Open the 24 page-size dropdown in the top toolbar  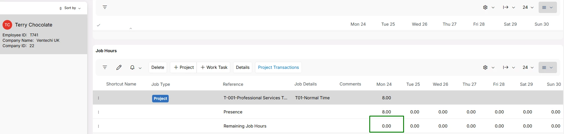tap(528, 7)
